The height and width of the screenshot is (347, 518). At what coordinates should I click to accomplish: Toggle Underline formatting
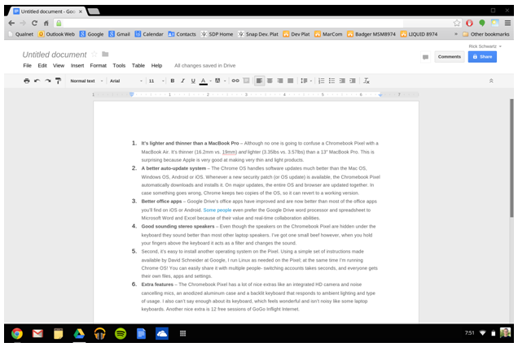(193, 81)
